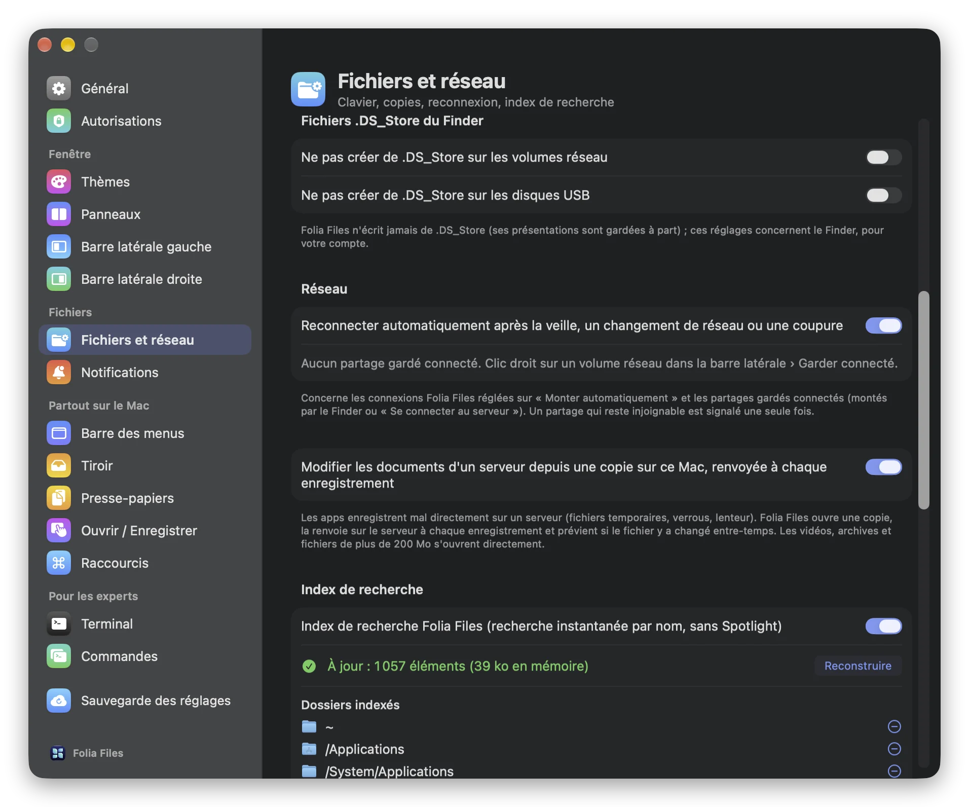969x807 pixels.
Task: Select the Barre des menus icon
Action: pyautogui.click(x=59, y=433)
